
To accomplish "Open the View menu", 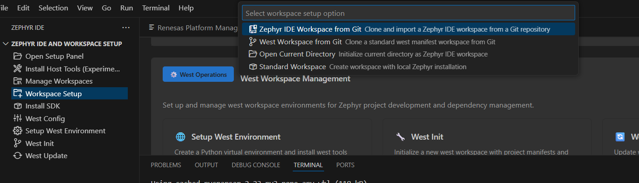I will (85, 8).
